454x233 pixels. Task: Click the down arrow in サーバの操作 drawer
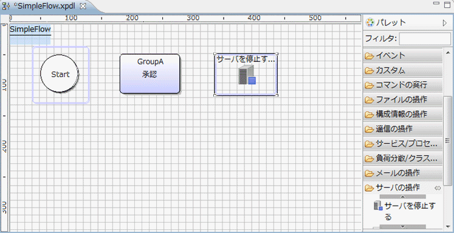point(402,227)
